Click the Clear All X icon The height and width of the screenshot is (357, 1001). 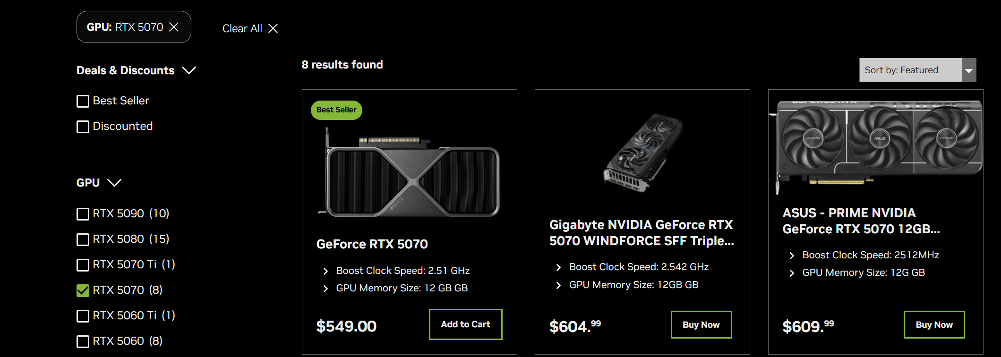pos(273,28)
